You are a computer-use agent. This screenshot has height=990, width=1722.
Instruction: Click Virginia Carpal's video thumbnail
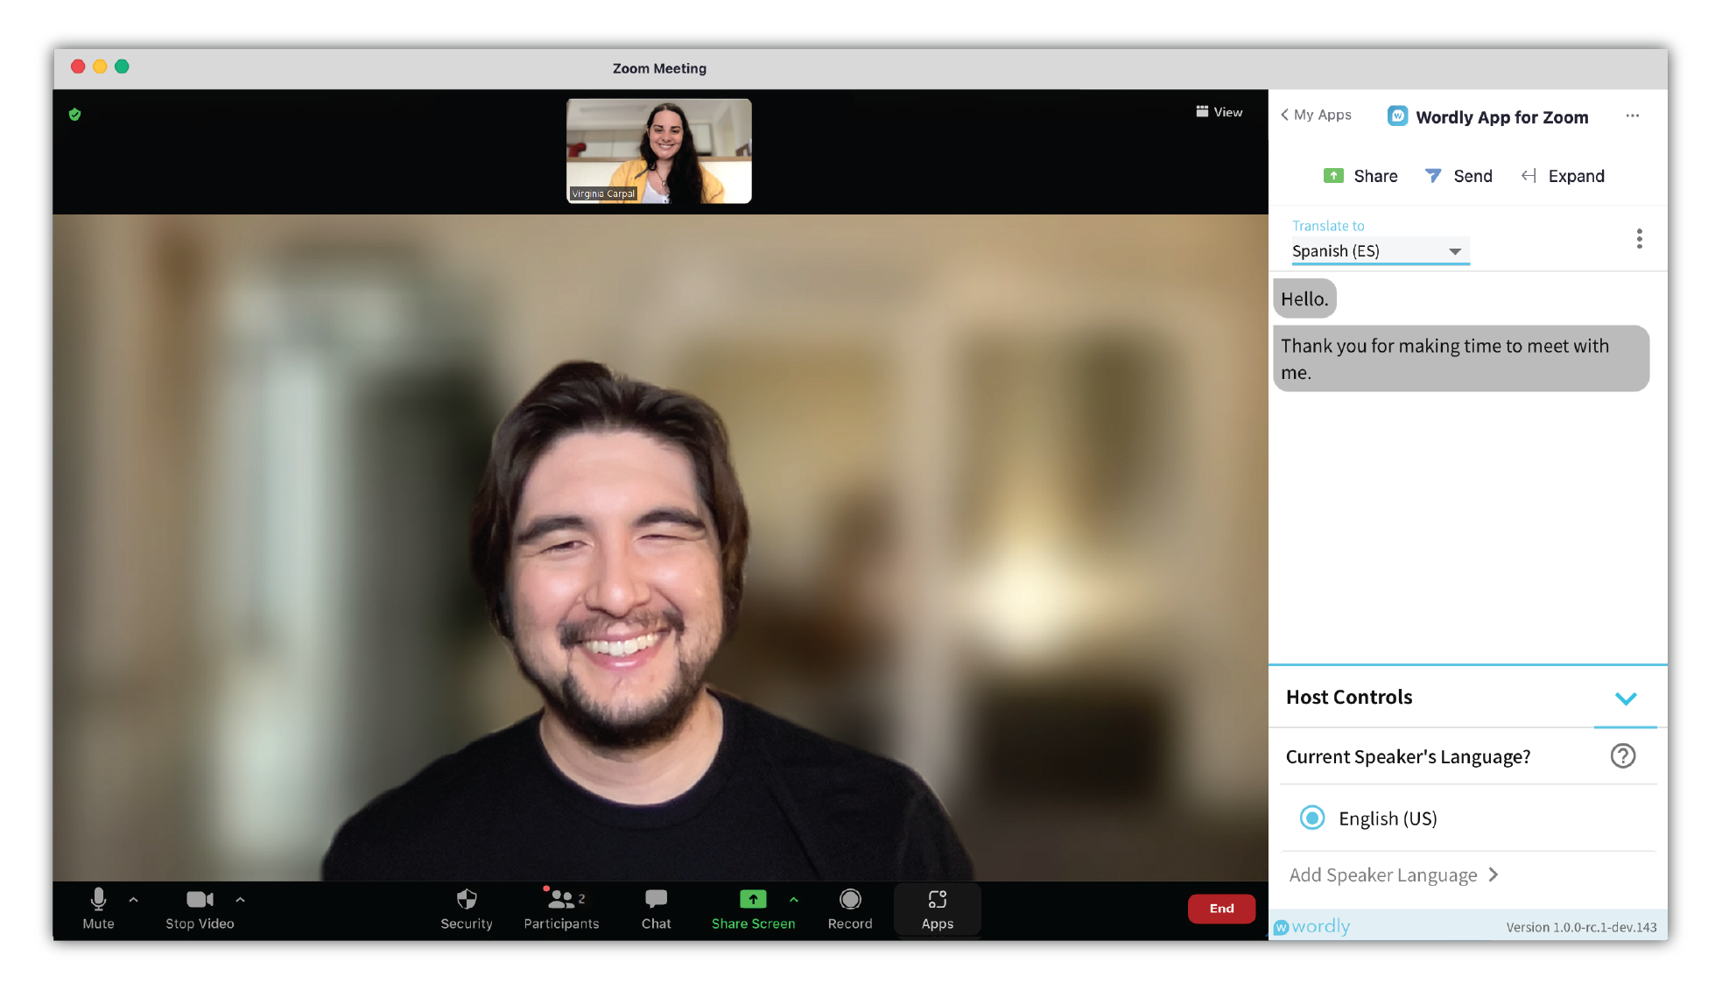[657, 151]
